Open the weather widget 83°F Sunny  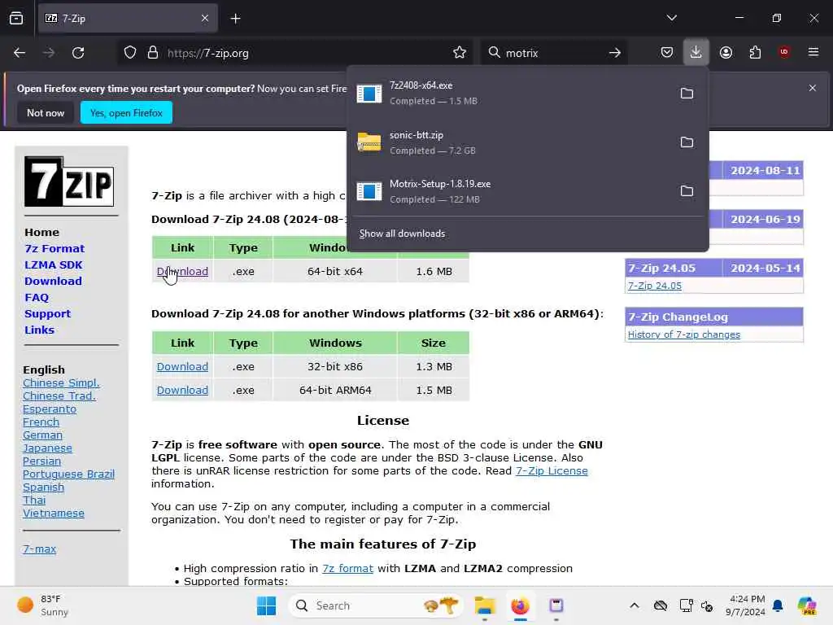pos(44,605)
